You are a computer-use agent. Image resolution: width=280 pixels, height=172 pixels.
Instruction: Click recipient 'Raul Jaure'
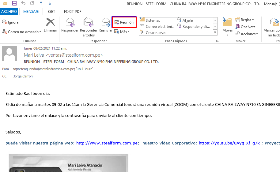(85, 69)
